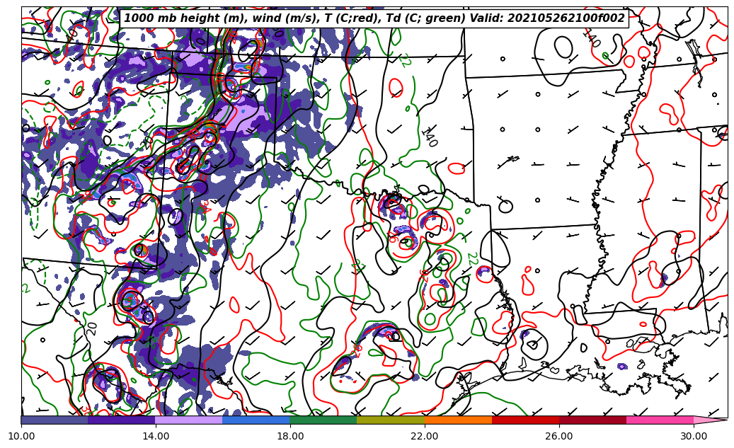Screen dimensions: 734x448
Task: Pick the bright red colorbar segment
Action: click(525, 420)
